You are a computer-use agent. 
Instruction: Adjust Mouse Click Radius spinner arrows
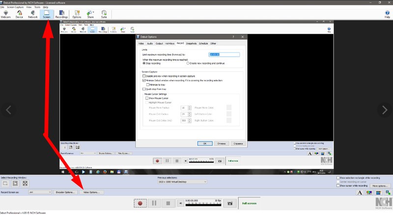click(190, 114)
